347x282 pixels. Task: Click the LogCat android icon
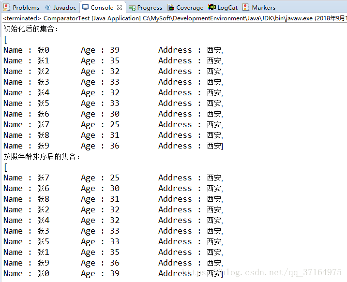pos(212,7)
